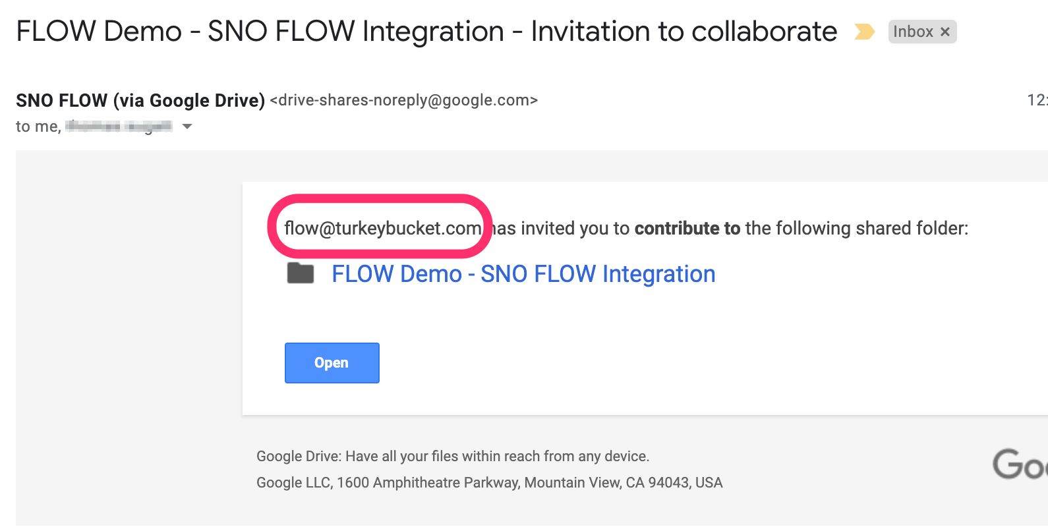Click 'contribute to' bold text in invitation

pos(687,229)
